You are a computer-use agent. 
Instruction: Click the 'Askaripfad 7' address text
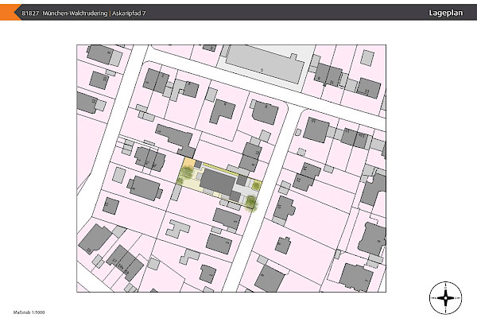[x=129, y=13]
